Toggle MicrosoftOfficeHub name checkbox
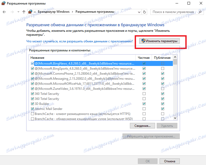206x165 pixels. coord(32,84)
